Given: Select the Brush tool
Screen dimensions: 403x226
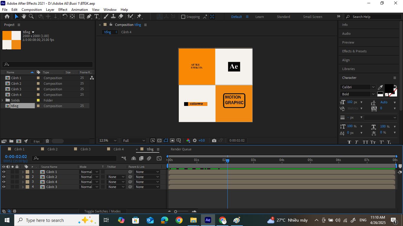Looking at the screenshot, I should point(106,16).
